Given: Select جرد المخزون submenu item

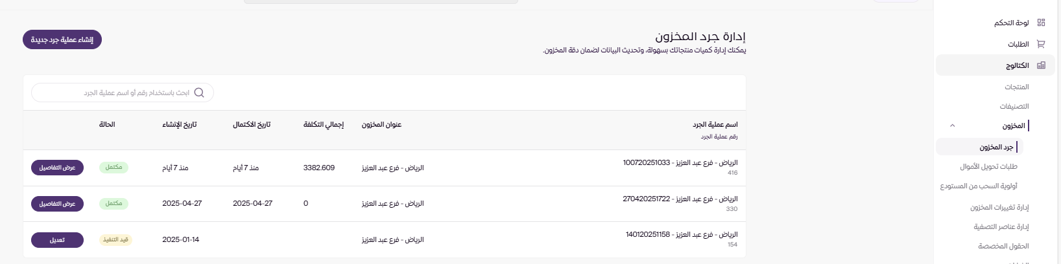Looking at the screenshot, I should click(x=996, y=148).
